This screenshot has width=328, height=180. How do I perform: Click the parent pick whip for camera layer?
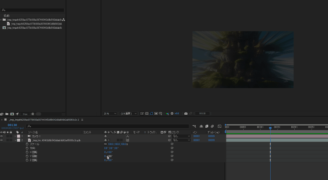[x=169, y=136]
